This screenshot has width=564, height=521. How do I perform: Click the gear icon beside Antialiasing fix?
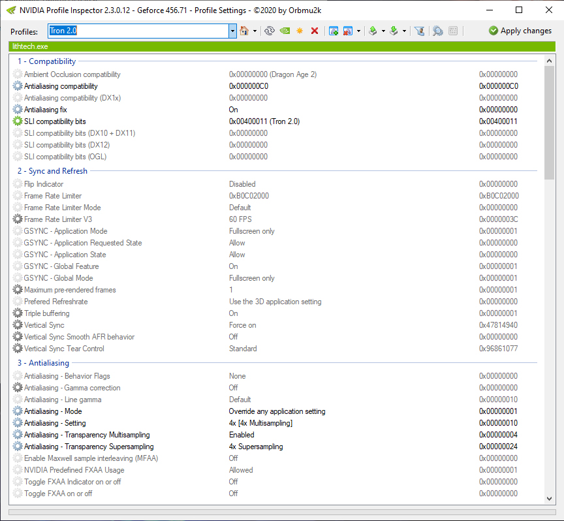(x=17, y=110)
